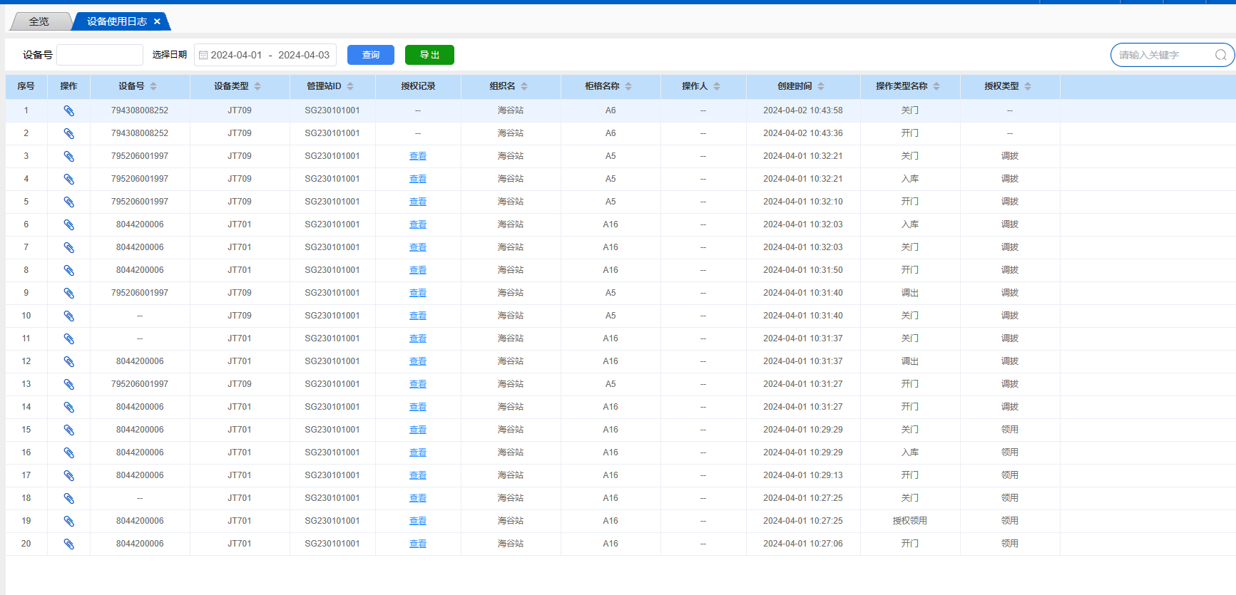
Task: Click the attachment icon in row 16
Action: point(68,452)
